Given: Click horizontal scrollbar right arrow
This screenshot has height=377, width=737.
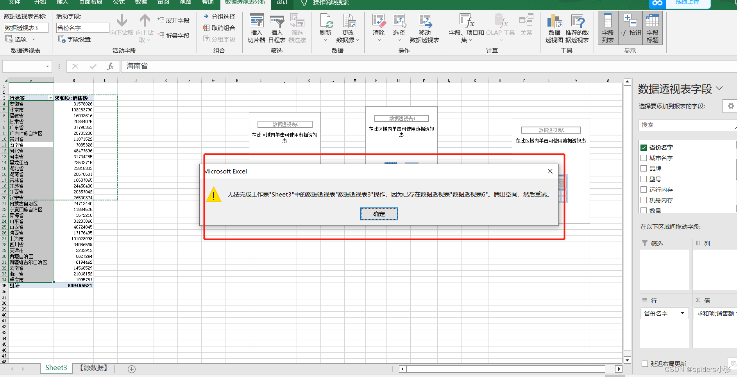Looking at the screenshot, I should click(619, 369).
